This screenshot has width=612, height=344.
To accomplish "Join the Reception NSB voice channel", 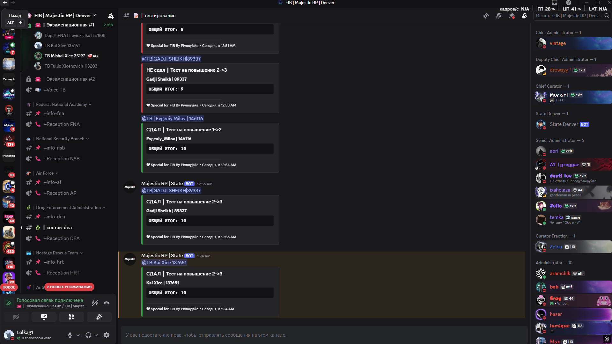I will [63, 159].
